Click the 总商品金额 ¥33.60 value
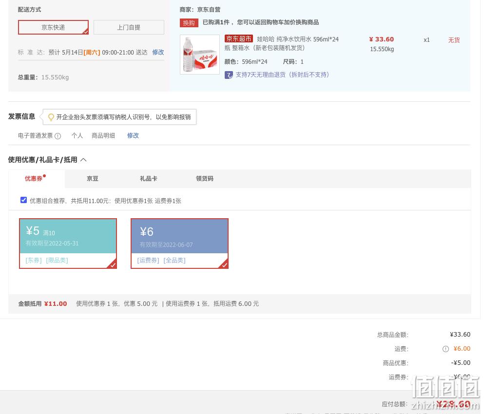The width and height of the screenshot is (484, 414). click(460, 335)
